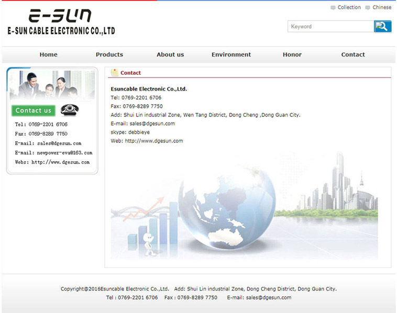The width and height of the screenshot is (397, 313).
Task: Click the Keyword search input field
Action: coord(330,26)
